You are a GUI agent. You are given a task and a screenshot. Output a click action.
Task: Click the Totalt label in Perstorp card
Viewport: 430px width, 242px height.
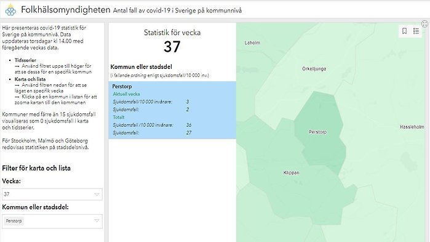pyautogui.click(x=119, y=117)
